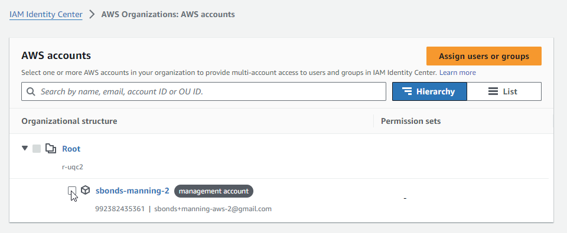Image resolution: width=567 pixels, height=233 pixels.
Task: Click the search magnifier icon
Action: click(31, 91)
